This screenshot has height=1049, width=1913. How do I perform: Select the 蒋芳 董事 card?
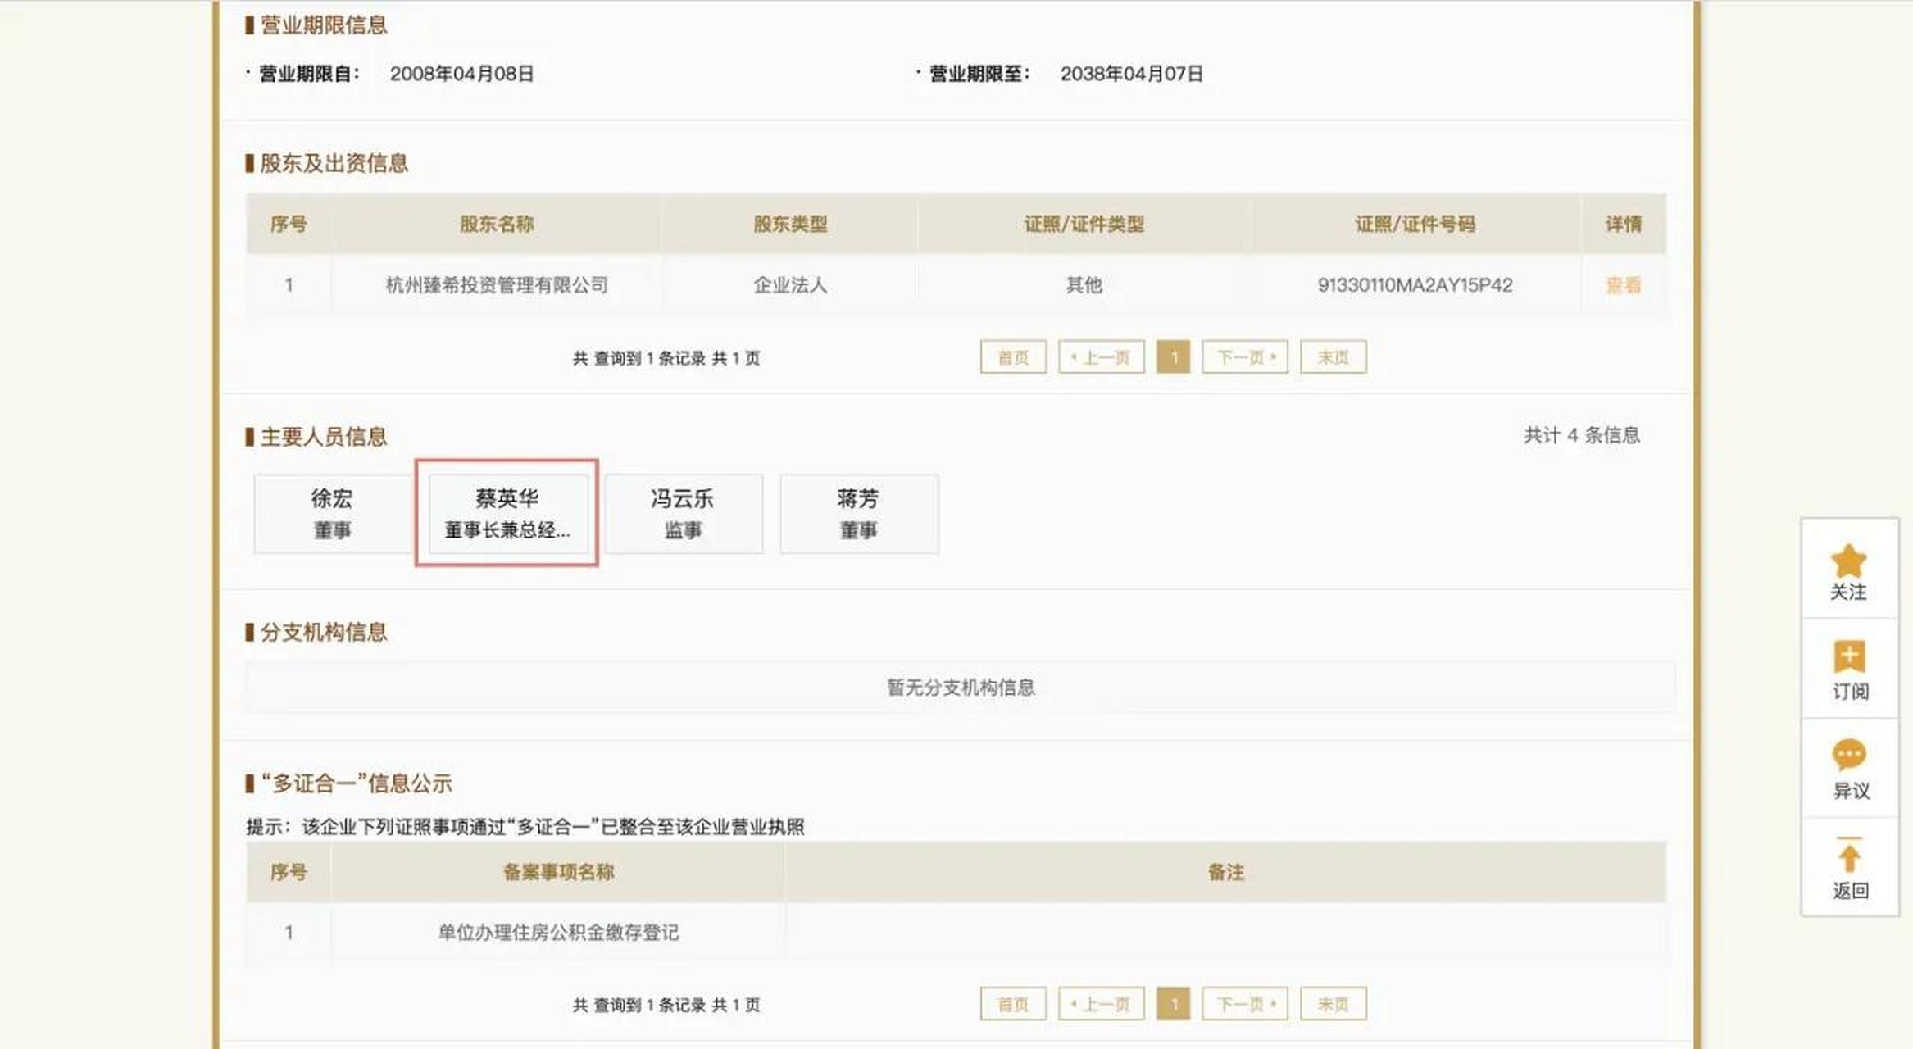click(859, 513)
